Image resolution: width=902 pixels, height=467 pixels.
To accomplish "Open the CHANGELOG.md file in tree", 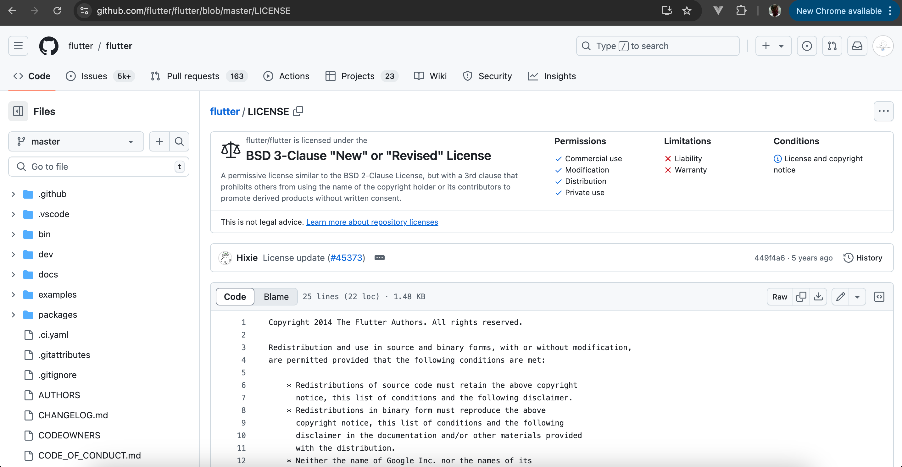I will [73, 415].
